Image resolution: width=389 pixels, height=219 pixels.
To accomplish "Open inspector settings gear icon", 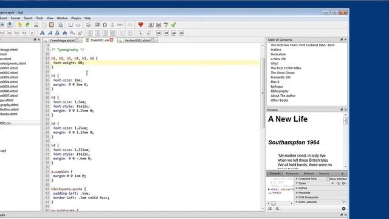I will coord(344,209).
